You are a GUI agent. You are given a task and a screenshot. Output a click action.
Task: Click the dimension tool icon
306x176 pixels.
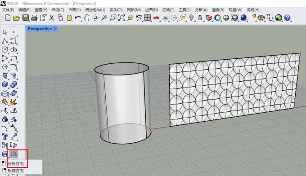(270, 18)
